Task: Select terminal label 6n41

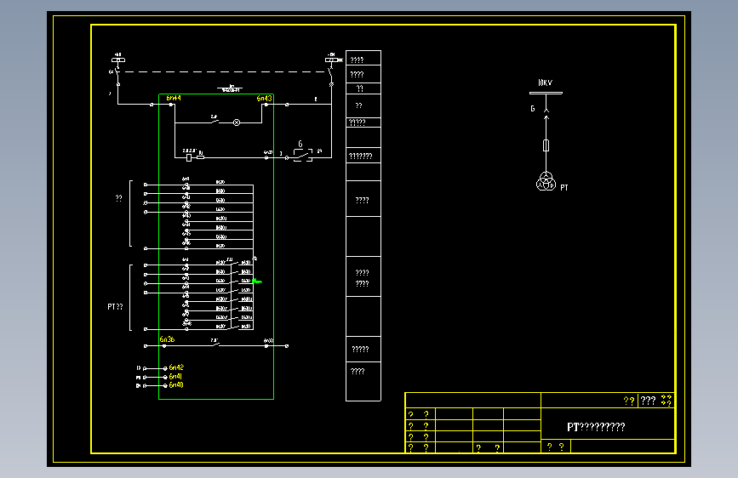Action: [175, 377]
